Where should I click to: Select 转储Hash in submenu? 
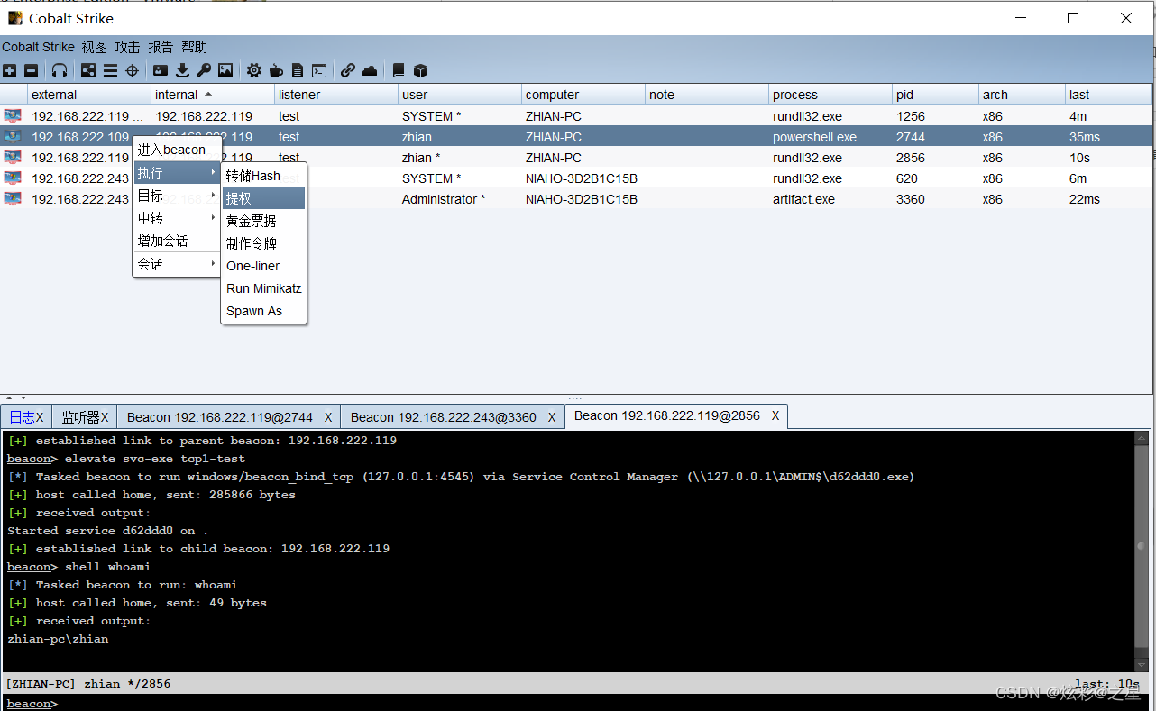[x=264, y=176]
